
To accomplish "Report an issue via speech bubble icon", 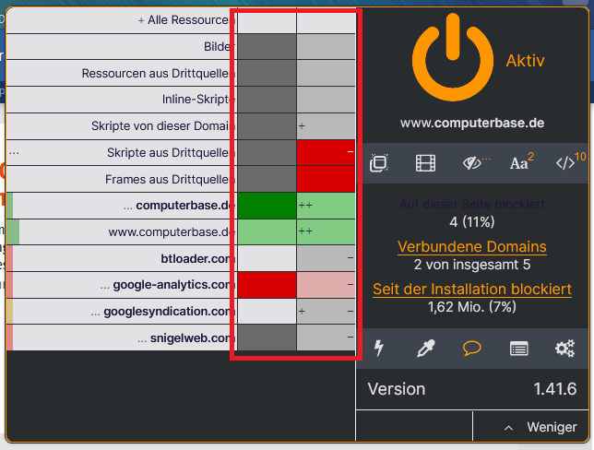I will (472, 348).
